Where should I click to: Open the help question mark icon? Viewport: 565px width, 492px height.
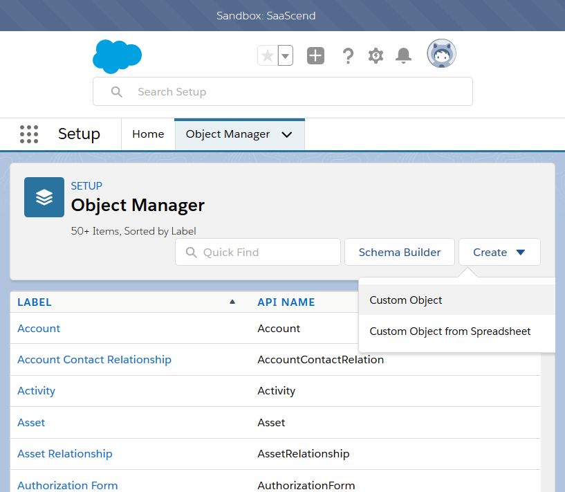click(x=348, y=56)
